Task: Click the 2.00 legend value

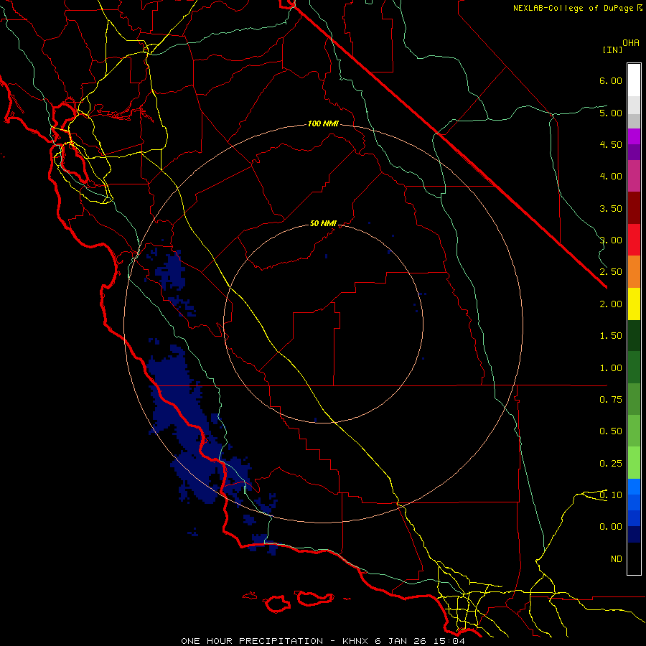Action: pos(611,304)
